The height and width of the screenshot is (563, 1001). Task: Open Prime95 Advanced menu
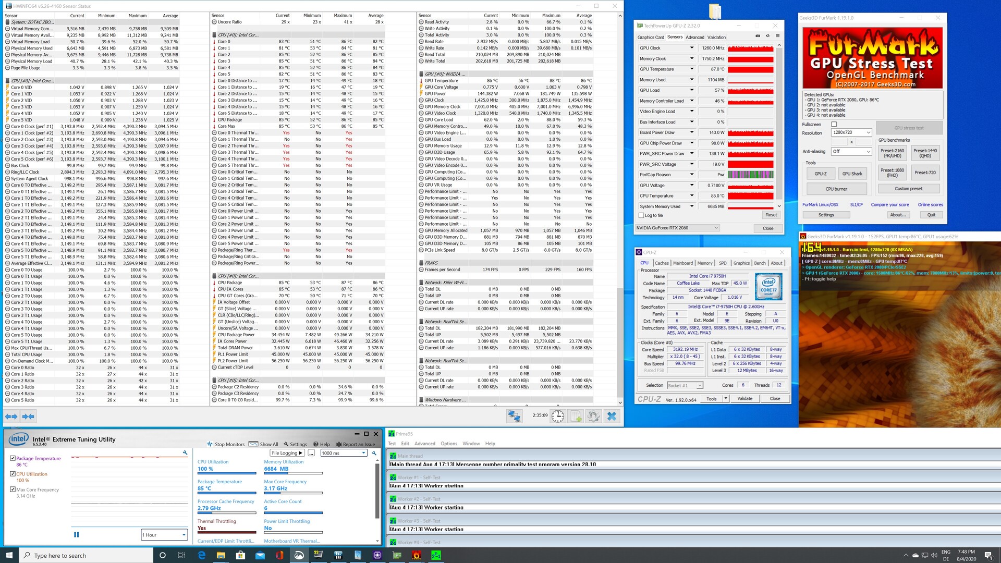point(424,444)
